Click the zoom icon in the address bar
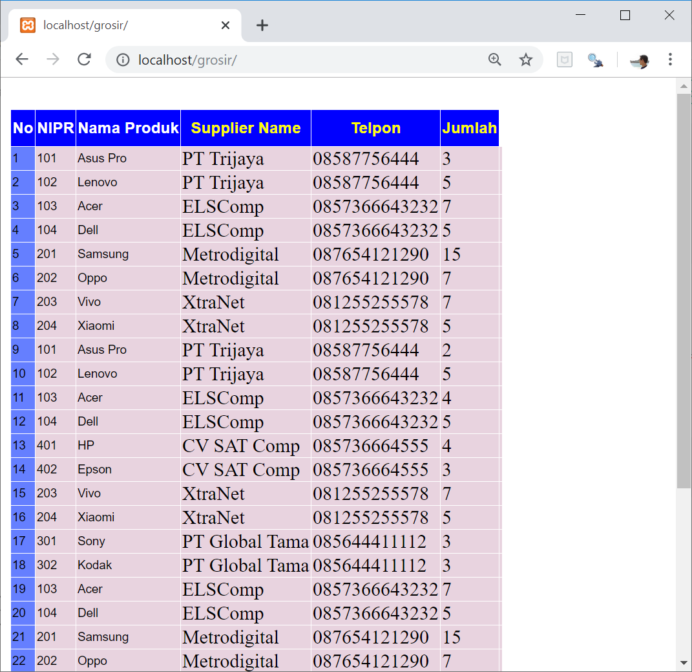The image size is (692, 672). pyautogui.click(x=495, y=59)
